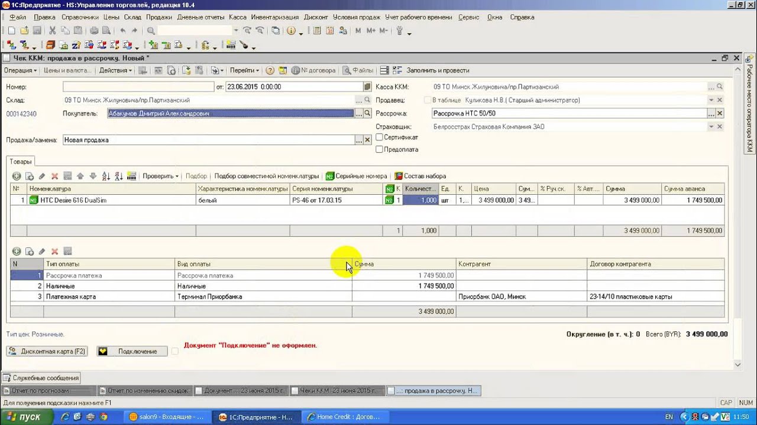757x425 pixels.
Task: Select the Терминал Приорбанка payment cell
Action: pos(264,296)
